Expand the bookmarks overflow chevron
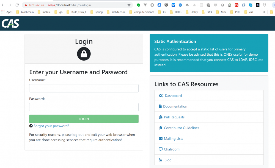Screen dimensions: 275x168 (x=264, y=12)
